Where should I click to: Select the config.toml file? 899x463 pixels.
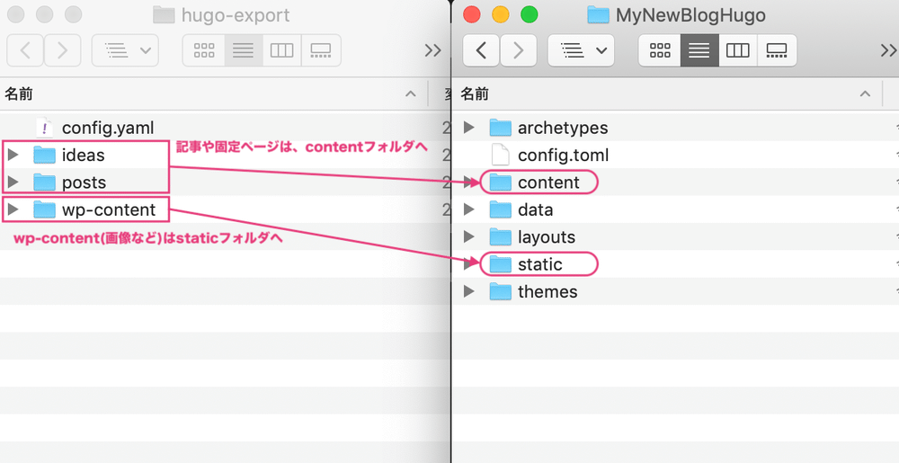(x=563, y=156)
